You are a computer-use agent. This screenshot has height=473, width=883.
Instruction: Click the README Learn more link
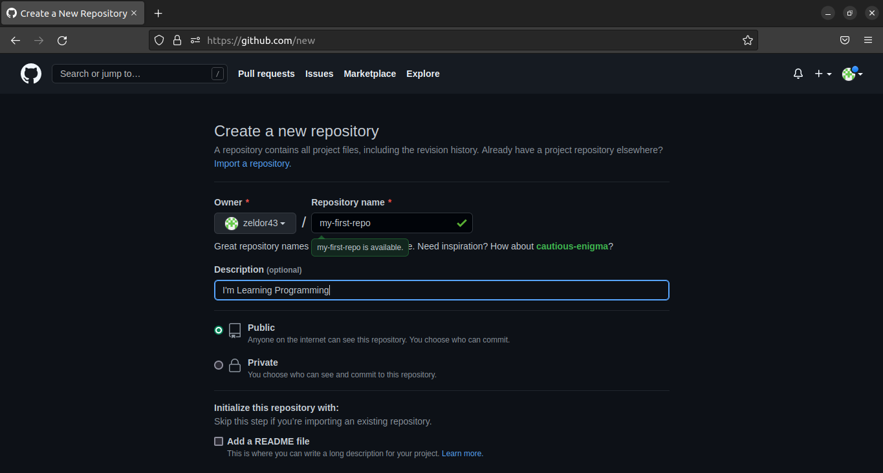(462, 454)
